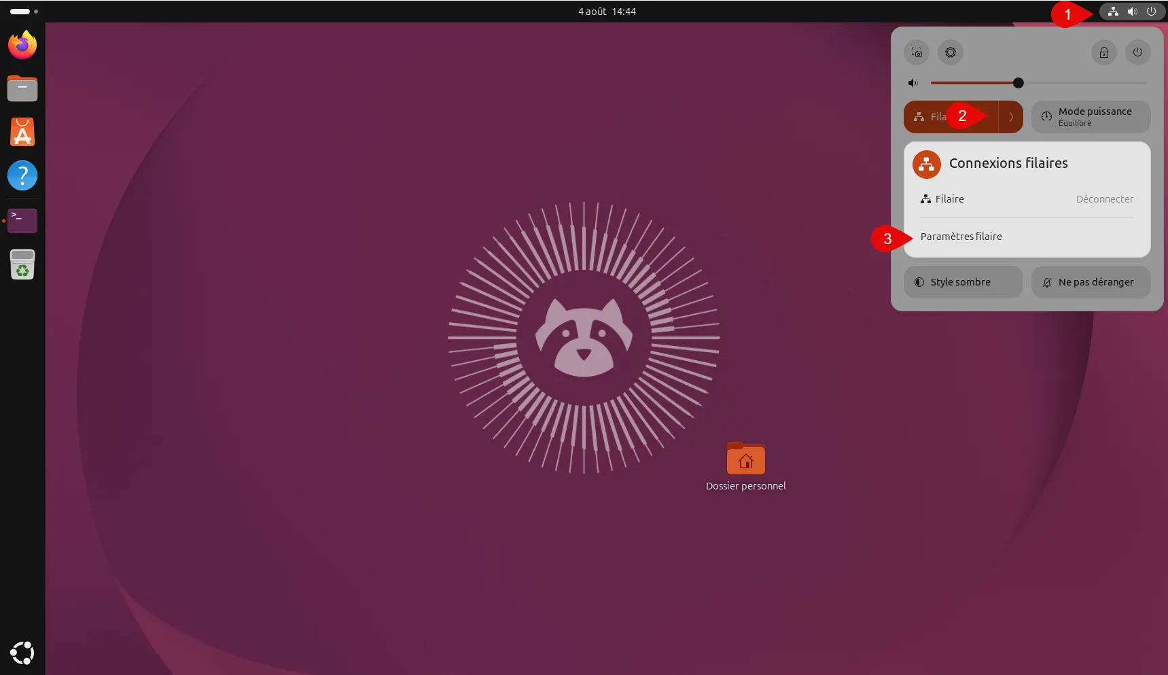The image size is (1168, 675).
Task: Toggle the Filaire wired connection tile
Action: click(x=951, y=117)
